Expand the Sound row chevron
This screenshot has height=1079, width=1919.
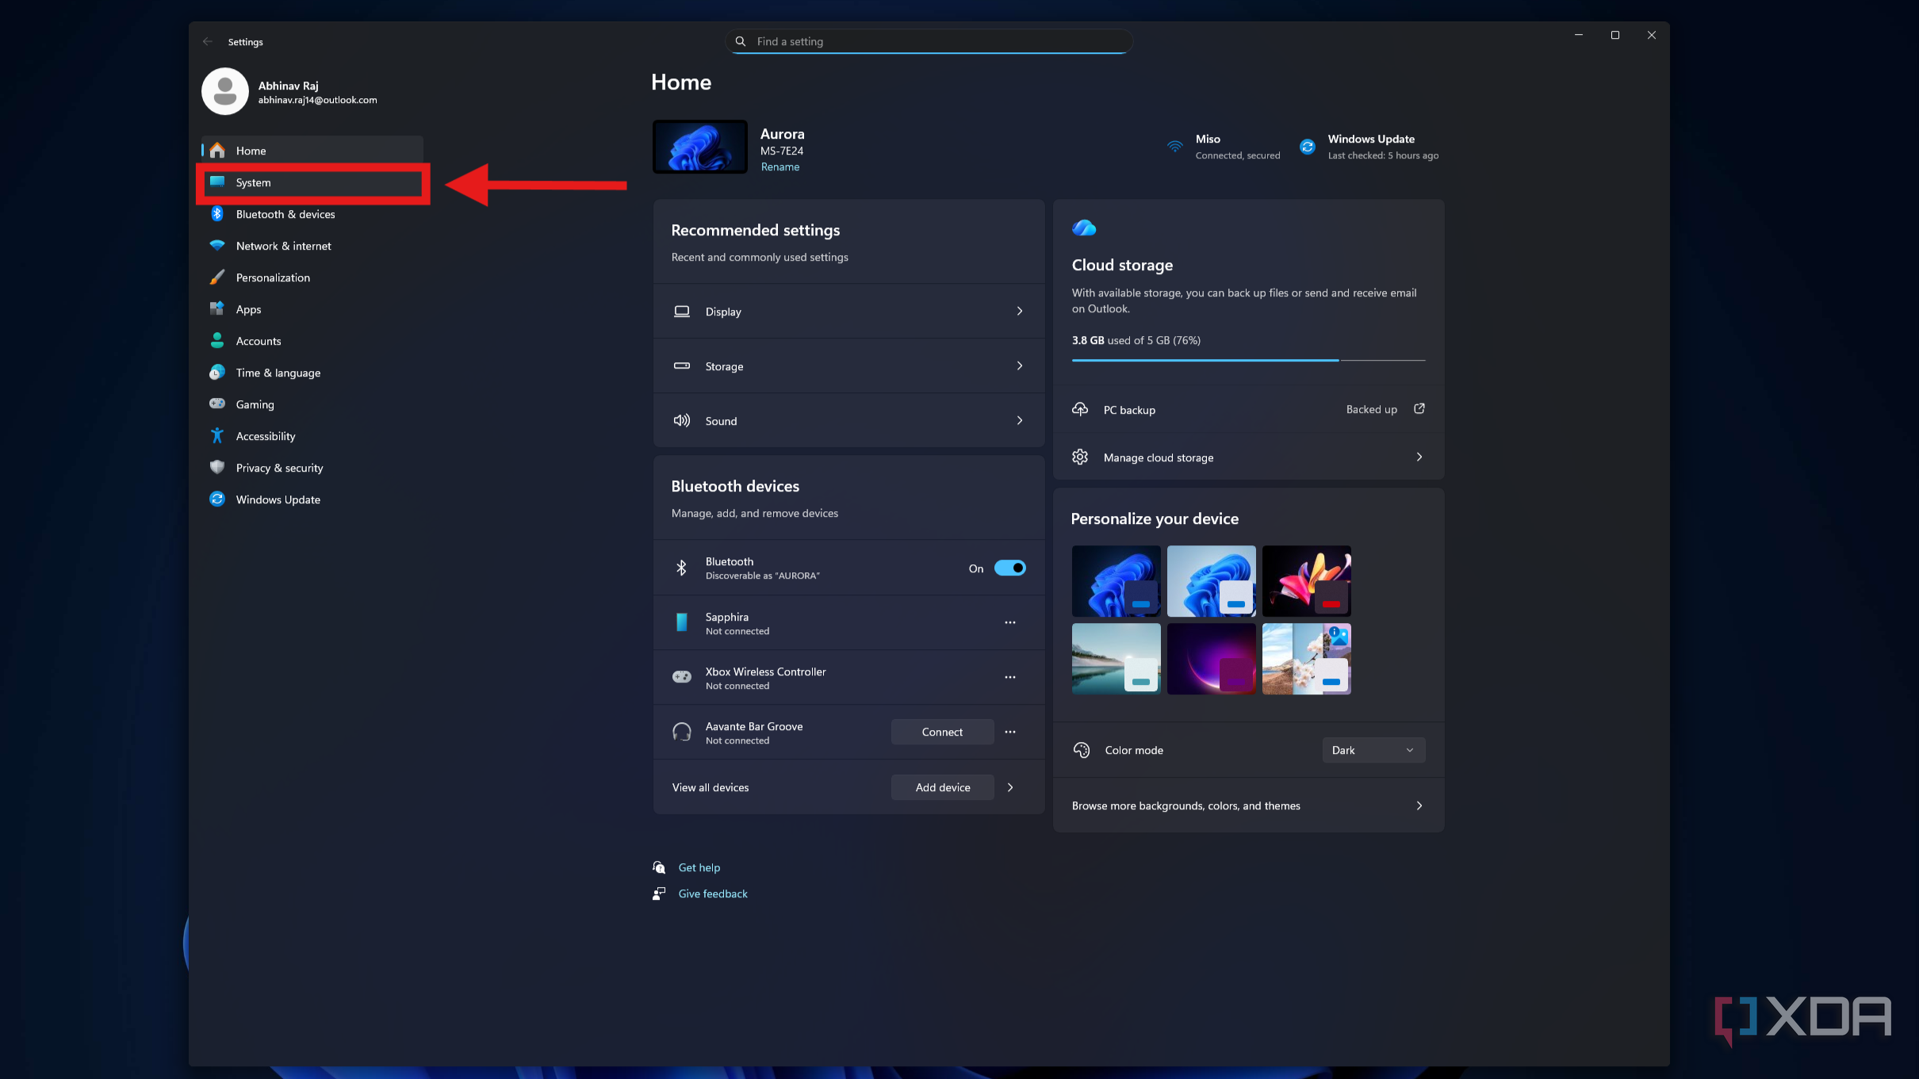click(x=1020, y=420)
